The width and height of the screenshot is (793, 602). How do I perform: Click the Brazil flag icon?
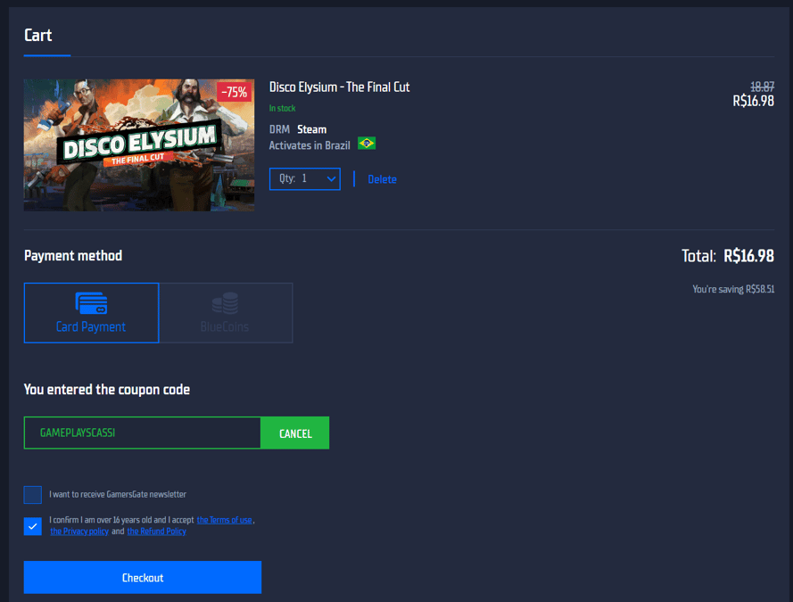[x=367, y=144]
